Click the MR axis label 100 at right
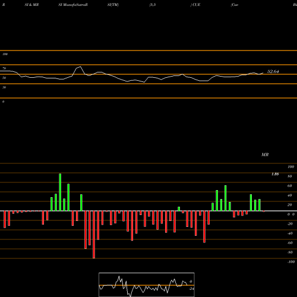This screenshot has width=297, height=297. pos(290,167)
